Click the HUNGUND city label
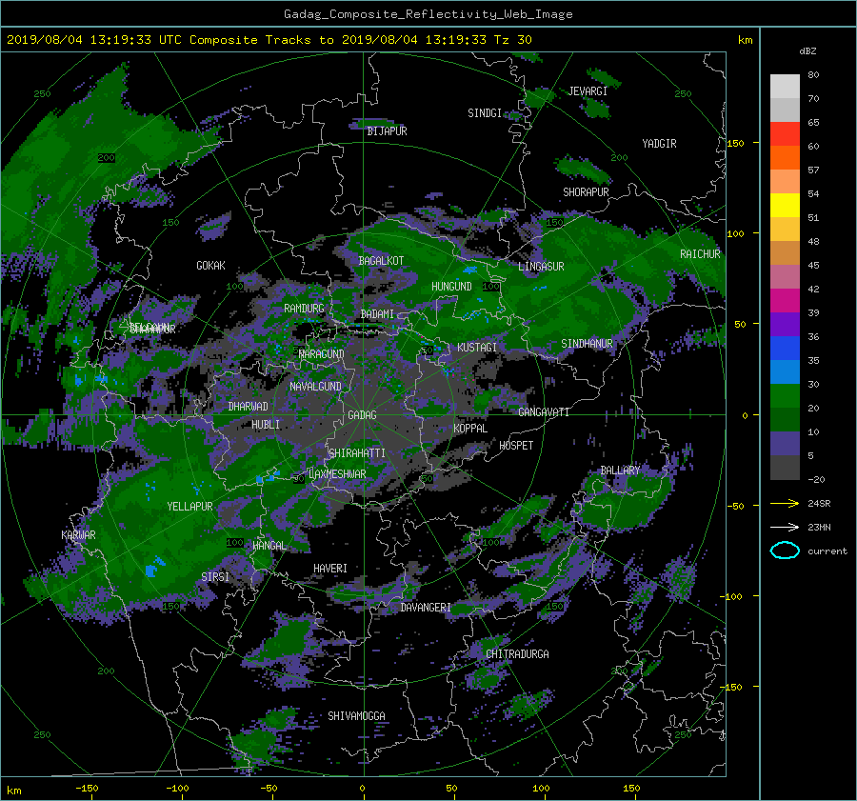This screenshot has width=857, height=801. click(x=451, y=287)
